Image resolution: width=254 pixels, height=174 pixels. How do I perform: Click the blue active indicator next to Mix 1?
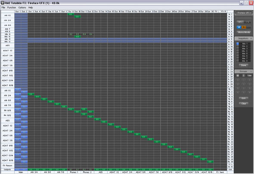(238, 44)
